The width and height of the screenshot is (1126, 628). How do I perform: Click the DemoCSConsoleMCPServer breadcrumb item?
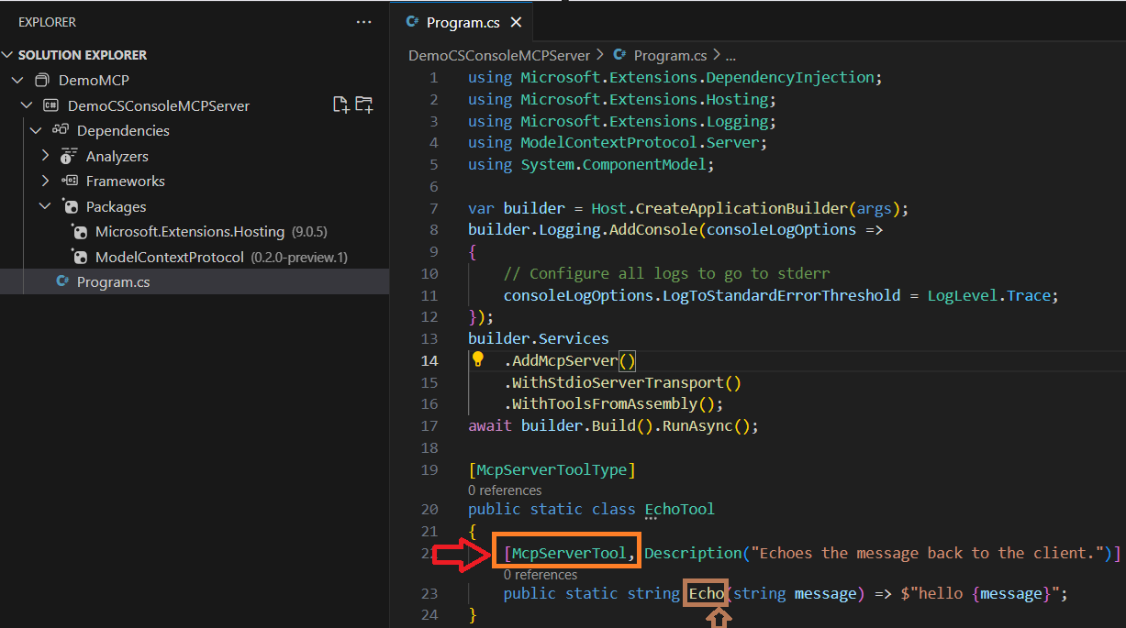pos(499,55)
